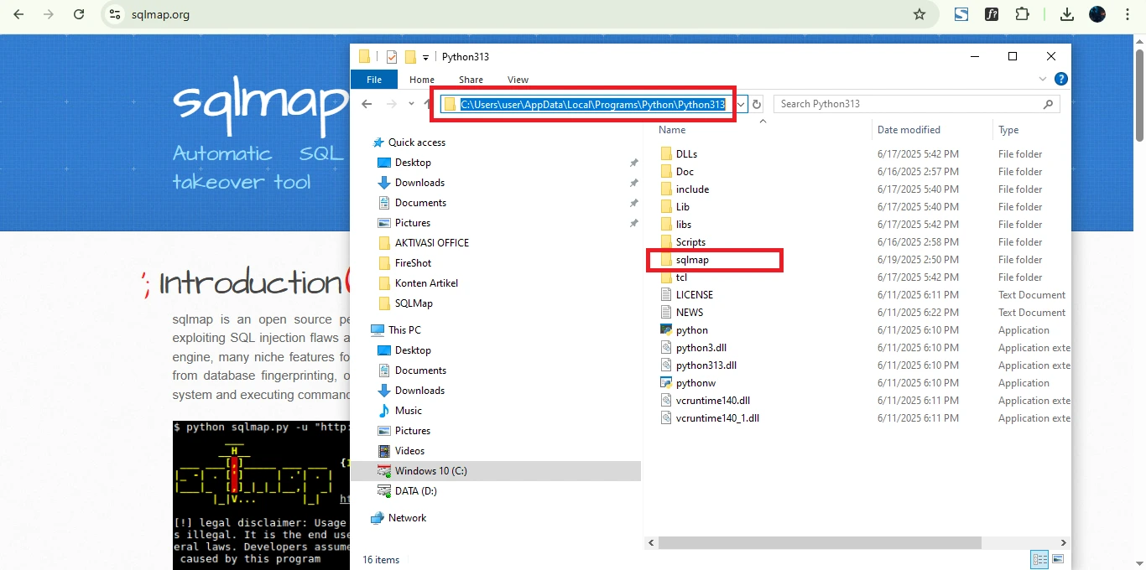Open Chrome downloads icon
The height and width of the screenshot is (570, 1146).
[x=1067, y=14]
